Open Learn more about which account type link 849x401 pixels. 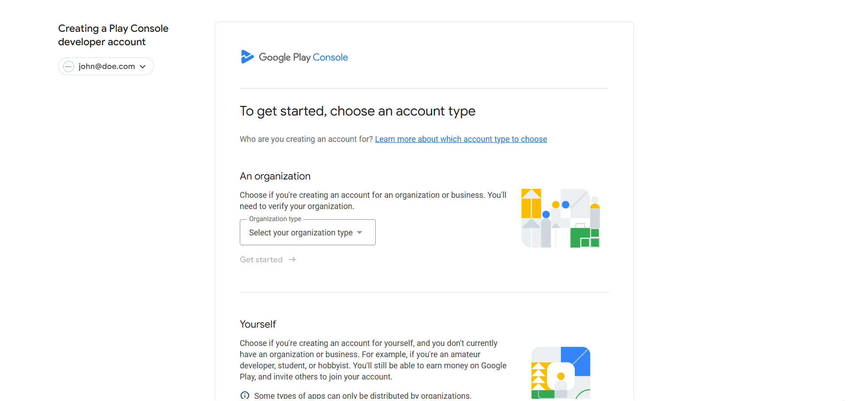461,139
